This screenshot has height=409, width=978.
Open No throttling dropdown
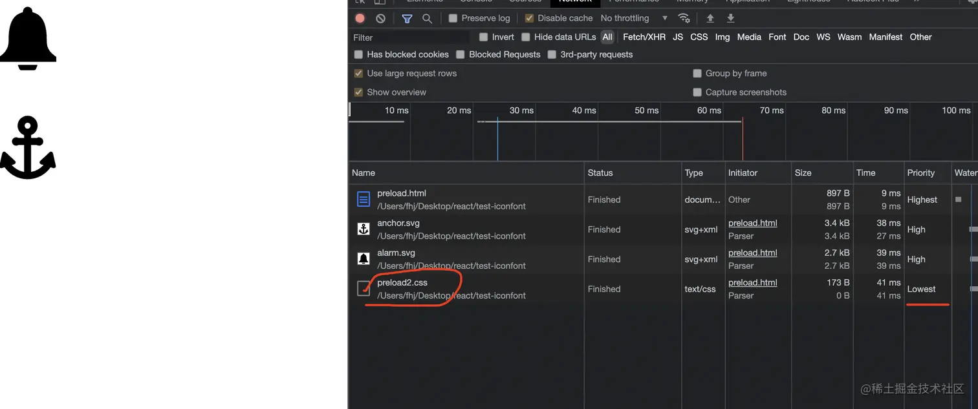(634, 18)
